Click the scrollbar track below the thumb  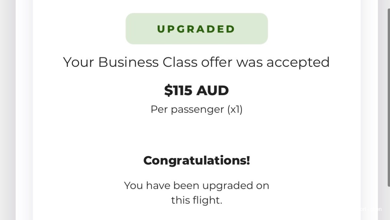pyautogui.click(x=388, y=203)
